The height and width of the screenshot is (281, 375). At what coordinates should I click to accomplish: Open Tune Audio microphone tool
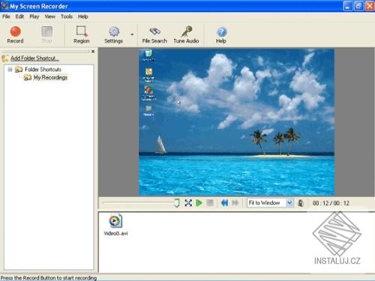click(x=186, y=34)
